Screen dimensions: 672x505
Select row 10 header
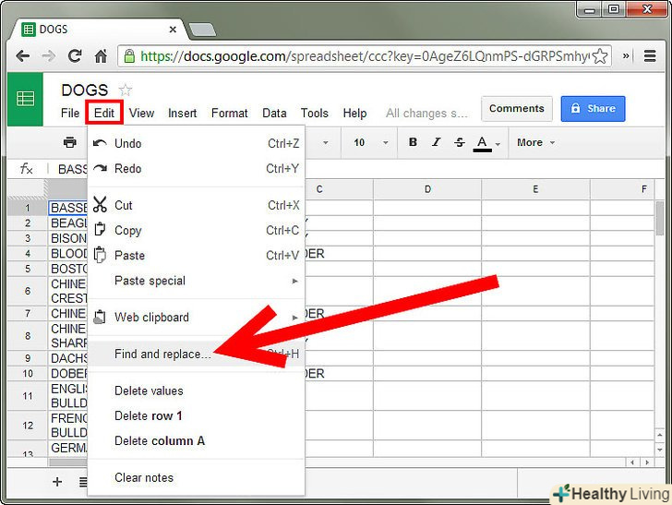[x=28, y=373]
